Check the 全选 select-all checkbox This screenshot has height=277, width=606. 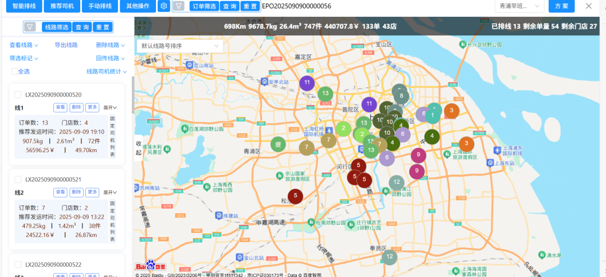pyautogui.click(x=14, y=71)
